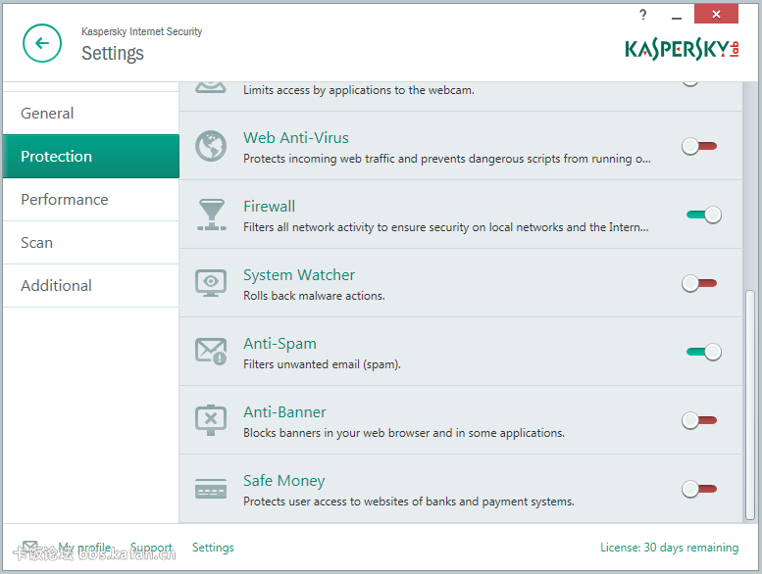Click the vertical scrollbar thumb
Screen dimensions: 762x574
(750, 405)
